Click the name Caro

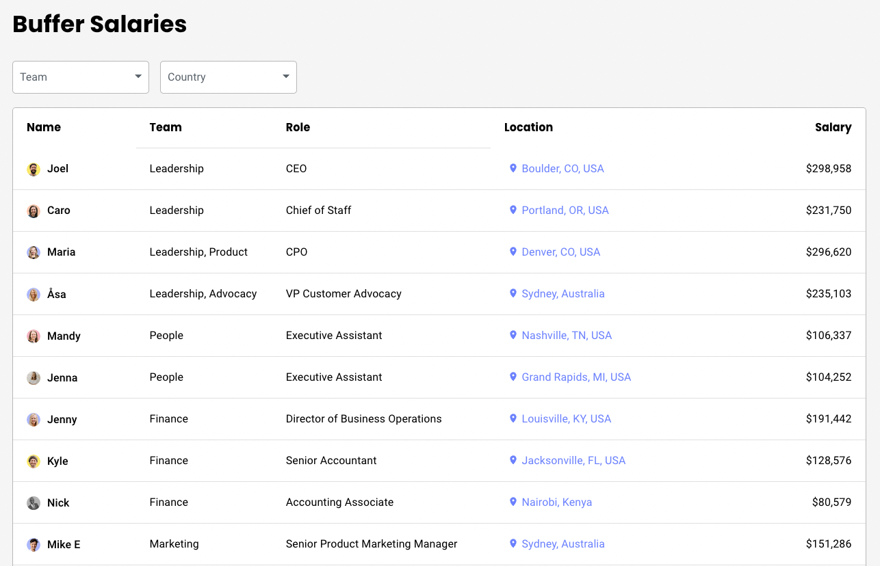click(59, 210)
